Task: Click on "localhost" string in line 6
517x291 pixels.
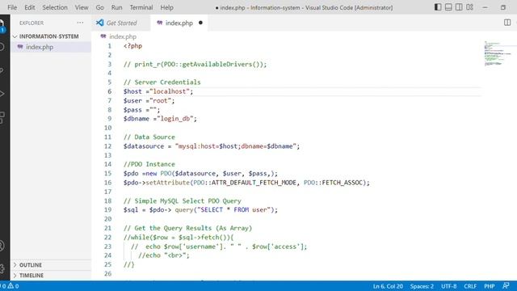Action: (x=170, y=91)
